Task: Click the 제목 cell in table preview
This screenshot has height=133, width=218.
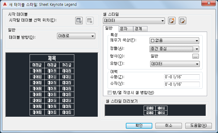Action: [x=52, y=58]
